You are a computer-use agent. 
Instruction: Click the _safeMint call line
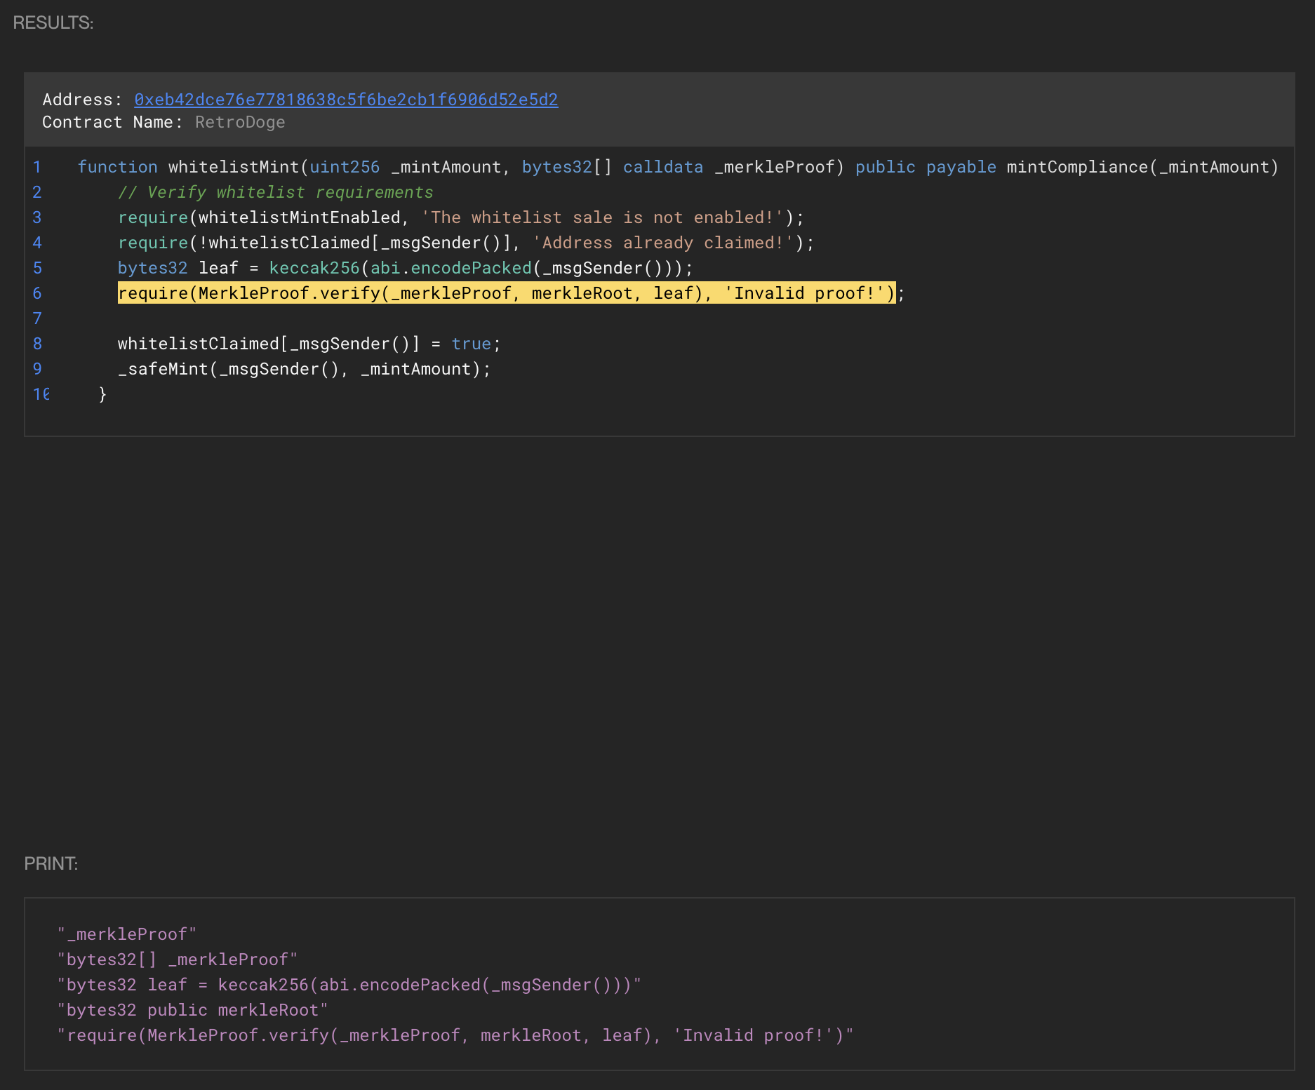(304, 369)
